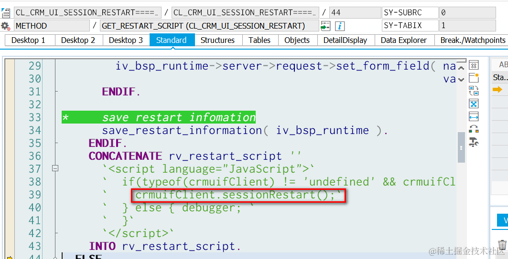Click the vertical scrollbar handle of the editor

point(461,147)
